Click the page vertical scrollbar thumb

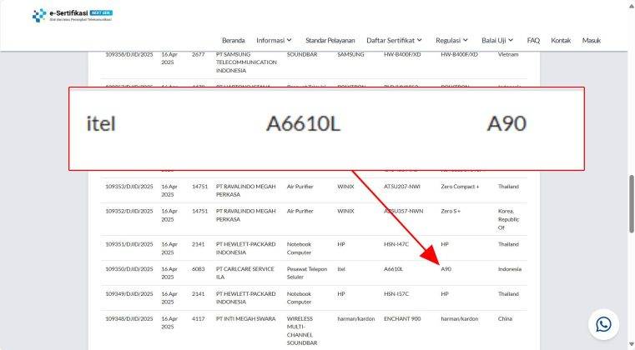(x=631, y=204)
